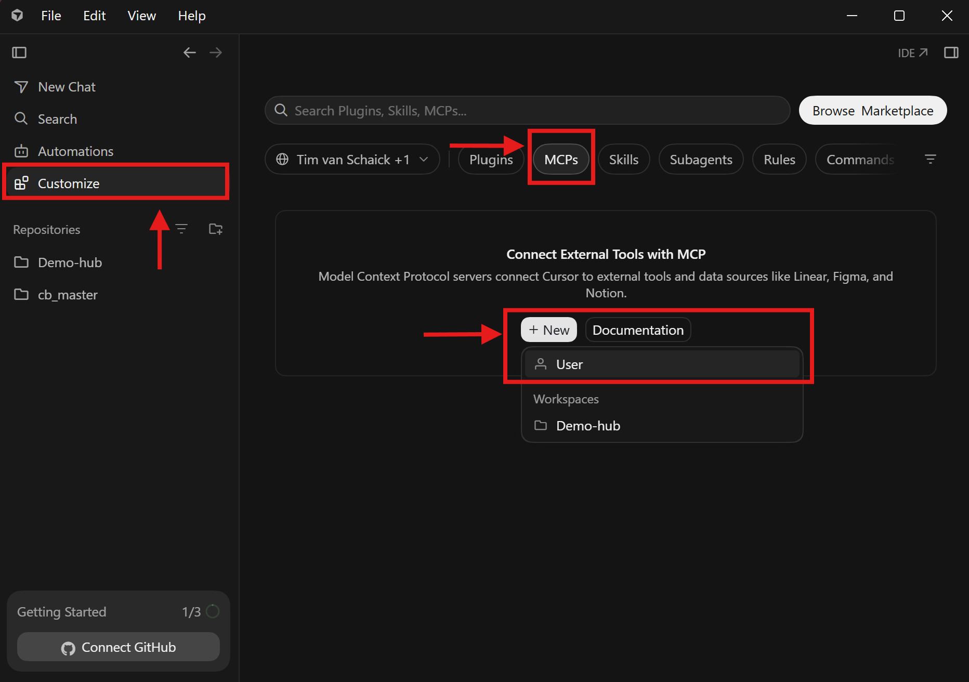Open the File menu

coord(51,16)
